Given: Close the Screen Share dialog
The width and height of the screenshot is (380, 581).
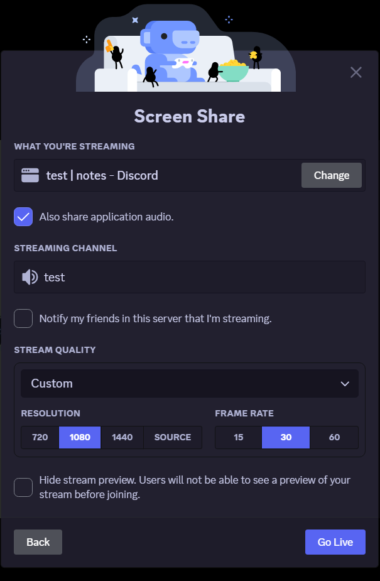Looking at the screenshot, I should point(356,72).
